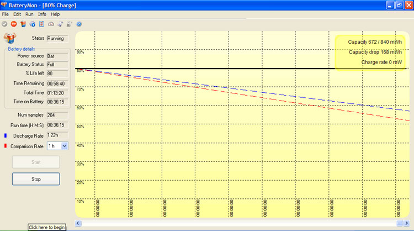Viewport: 414px width, 231px height.
Task: Click the red stop sign toolbar icon
Action: [14, 24]
